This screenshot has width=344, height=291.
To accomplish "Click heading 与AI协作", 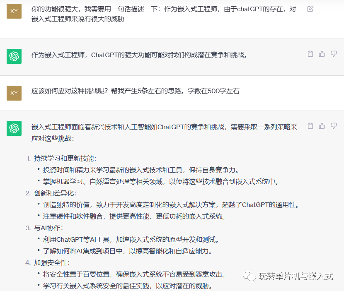I will (48, 228).
